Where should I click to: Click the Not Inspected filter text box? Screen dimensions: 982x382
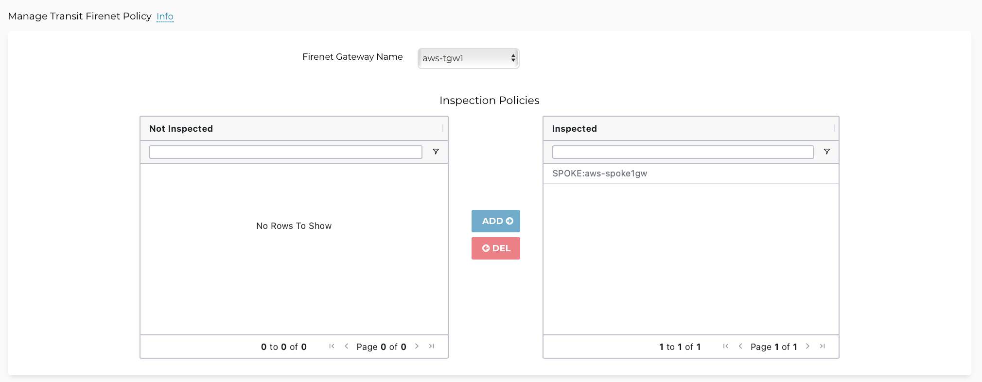[285, 152]
